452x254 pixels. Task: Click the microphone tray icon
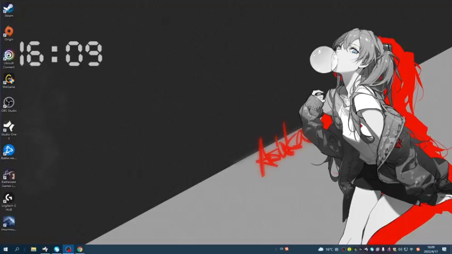click(383, 249)
